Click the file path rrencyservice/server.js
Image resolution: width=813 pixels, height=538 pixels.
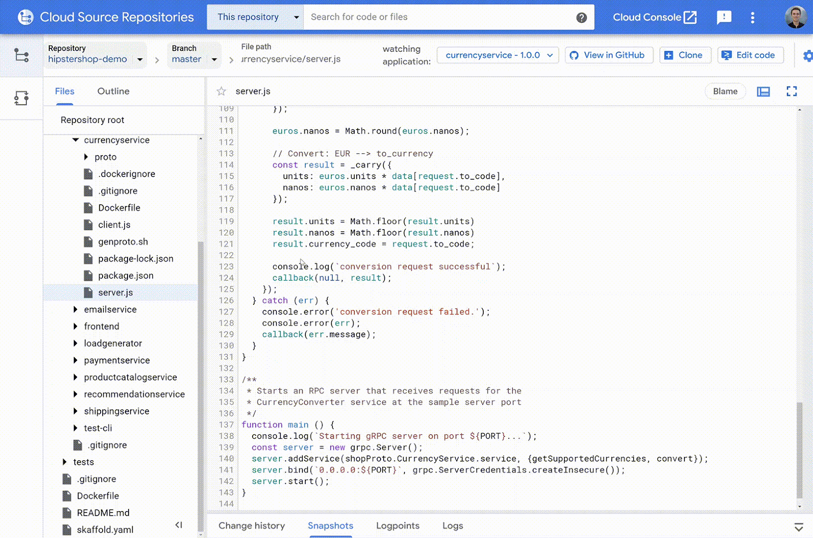(x=291, y=59)
